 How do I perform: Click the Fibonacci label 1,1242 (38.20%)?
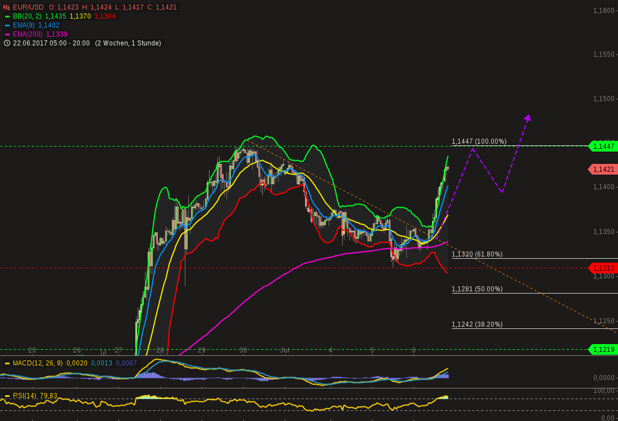point(477,324)
